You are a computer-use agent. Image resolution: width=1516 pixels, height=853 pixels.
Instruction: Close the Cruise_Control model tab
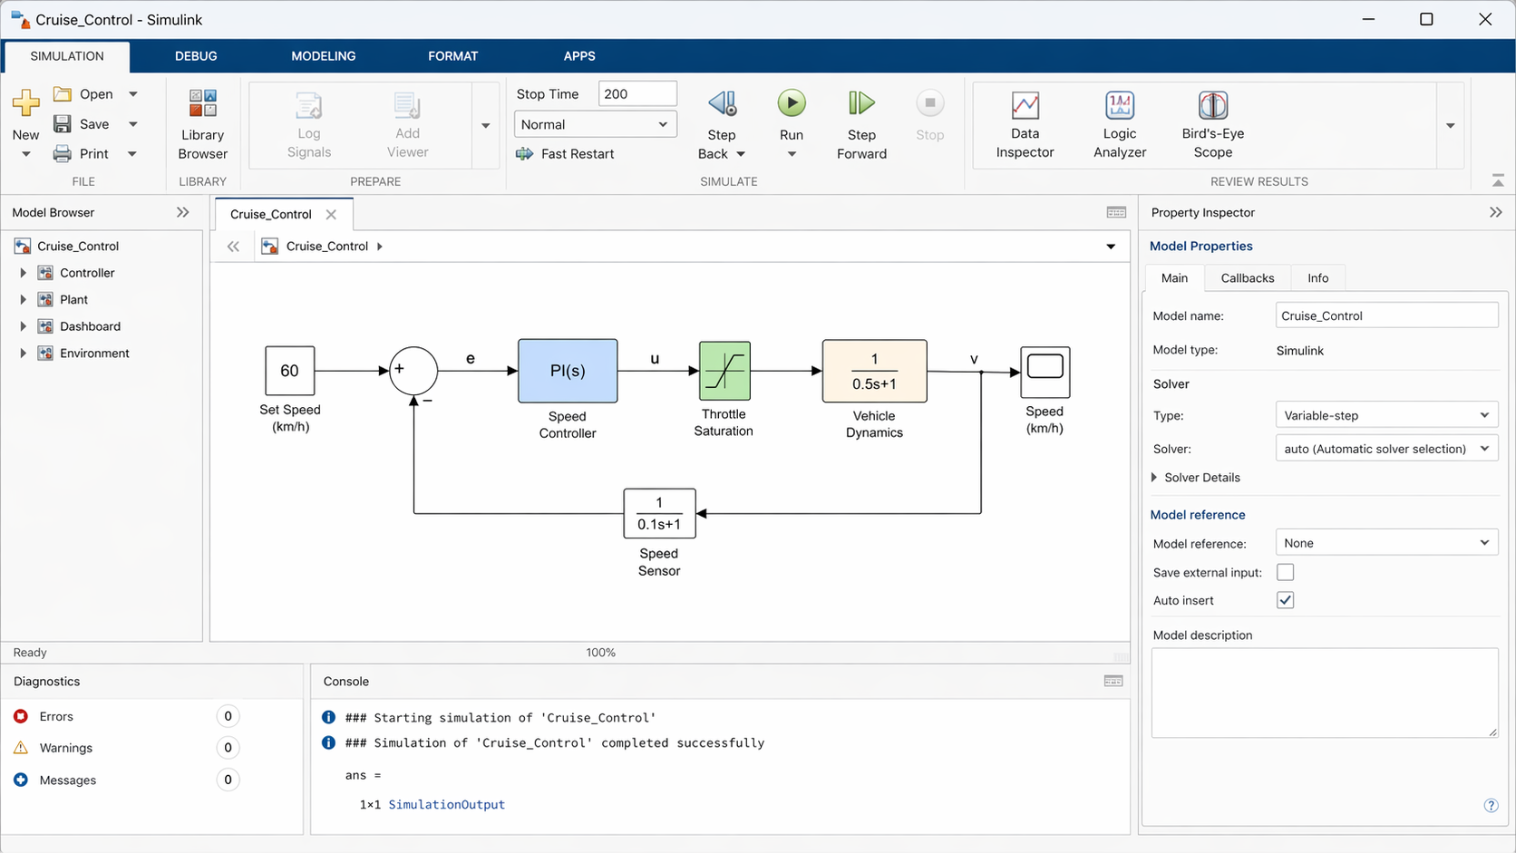[331, 215]
